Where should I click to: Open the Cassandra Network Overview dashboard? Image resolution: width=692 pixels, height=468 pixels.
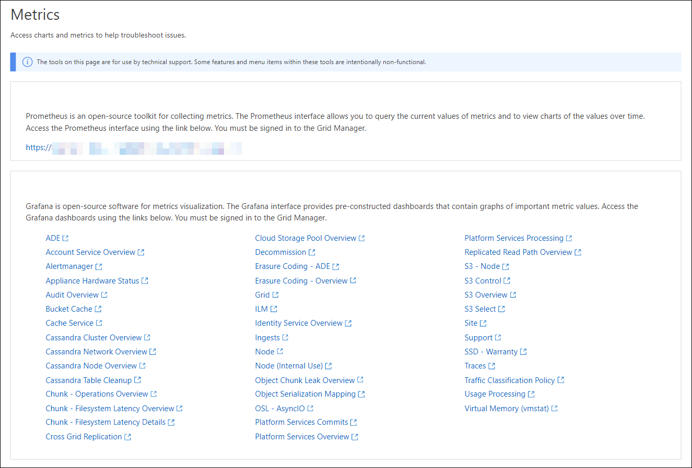point(97,352)
